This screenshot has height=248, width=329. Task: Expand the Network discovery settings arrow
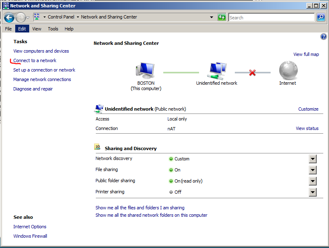[x=313, y=159]
